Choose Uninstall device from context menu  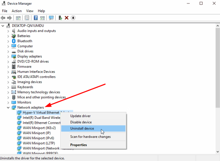click(82, 129)
